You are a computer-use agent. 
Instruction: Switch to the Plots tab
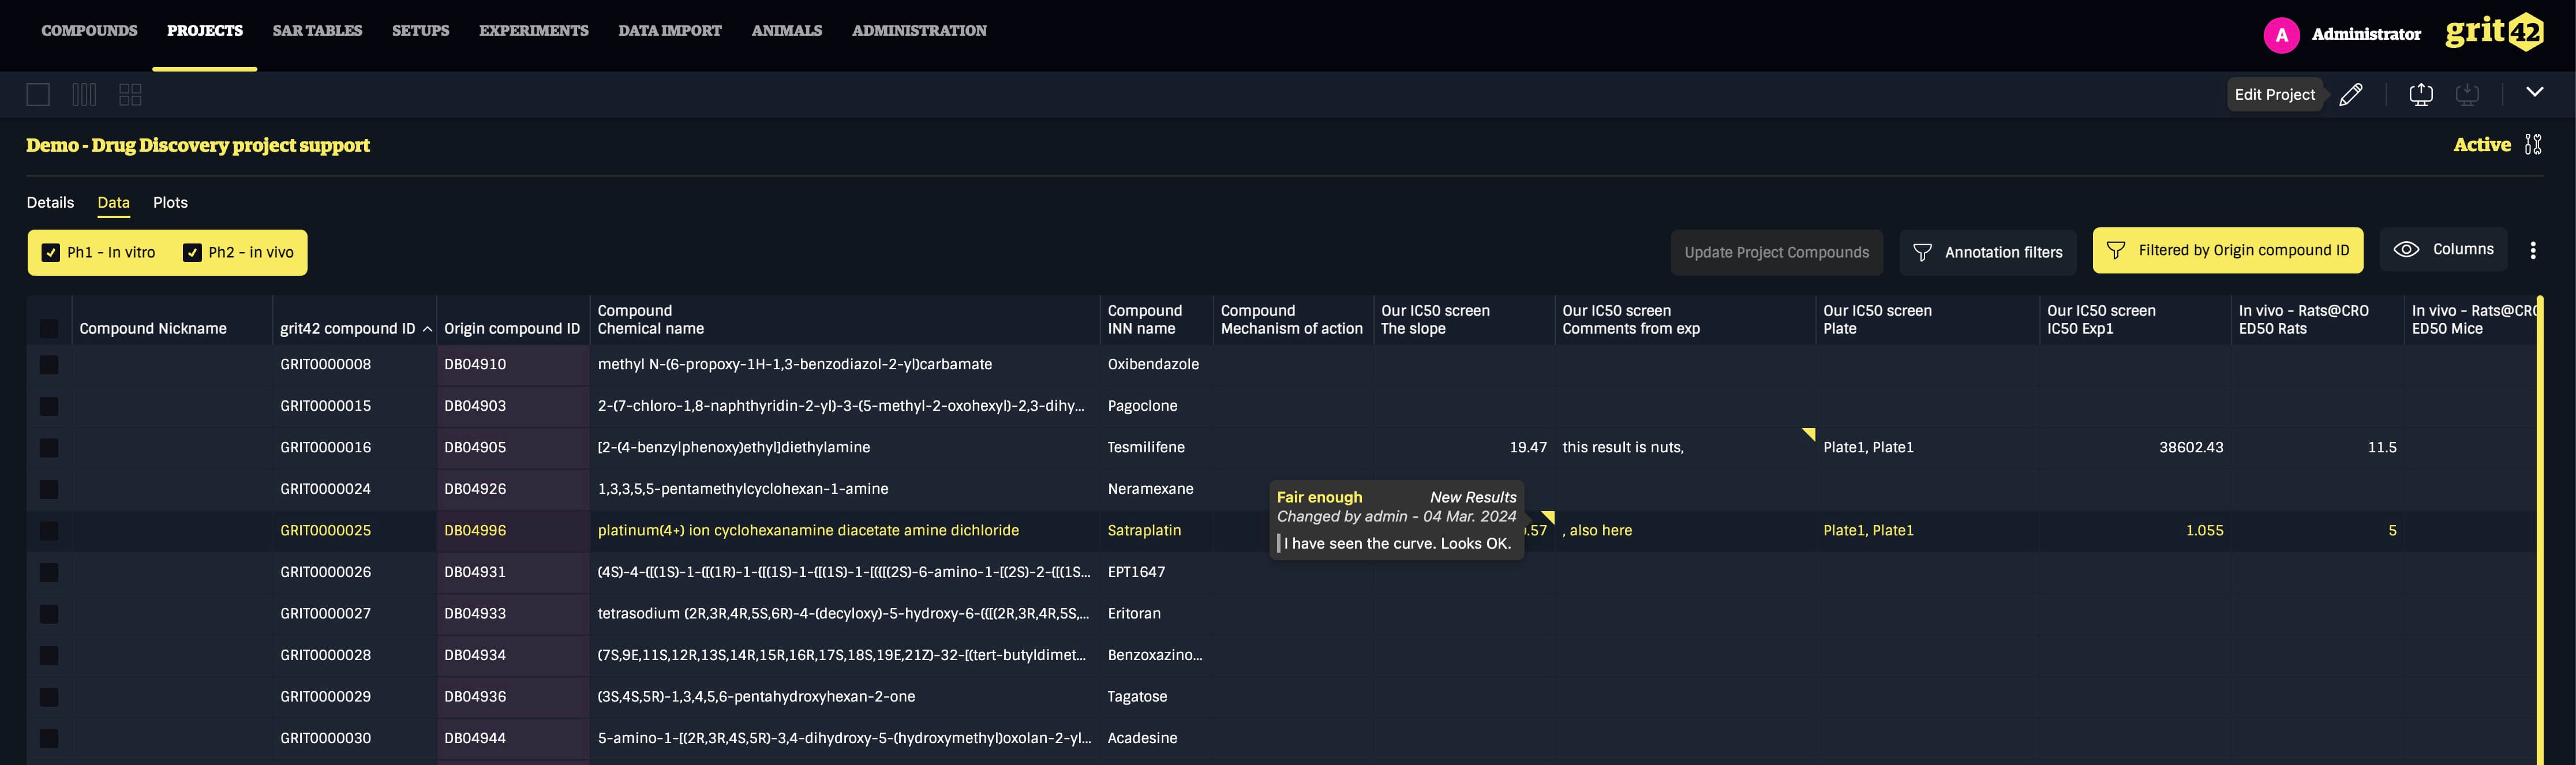click(170, 203)
